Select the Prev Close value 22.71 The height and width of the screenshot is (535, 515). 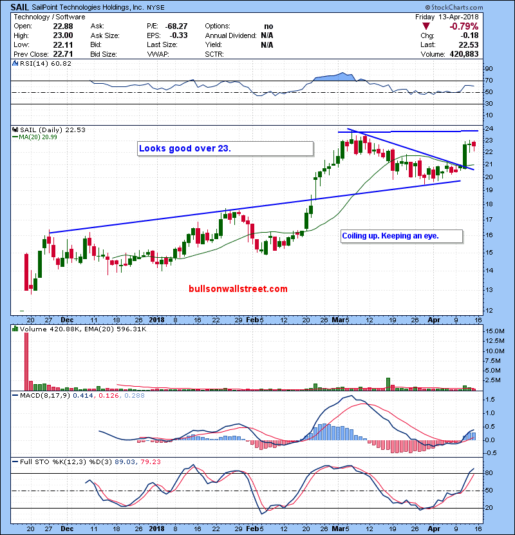pyautogui.click(x=63, y=54)
